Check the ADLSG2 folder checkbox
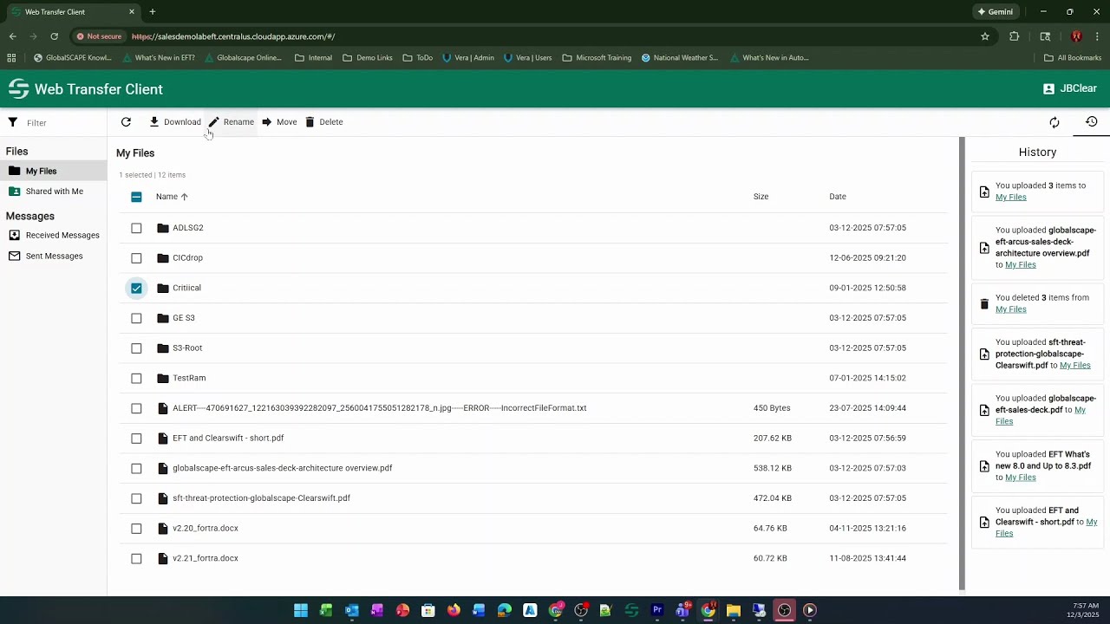 (x=136, y=228)
